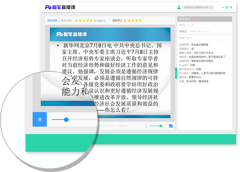
Task: Pause the lecture with the blue pause button
Action: point(40,119)
